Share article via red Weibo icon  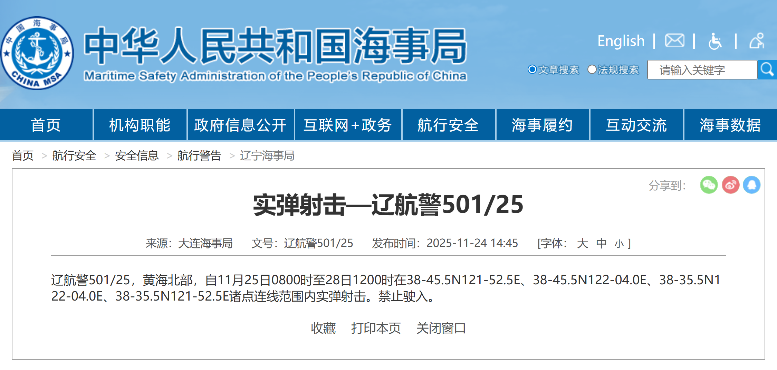tap(730, 185)
